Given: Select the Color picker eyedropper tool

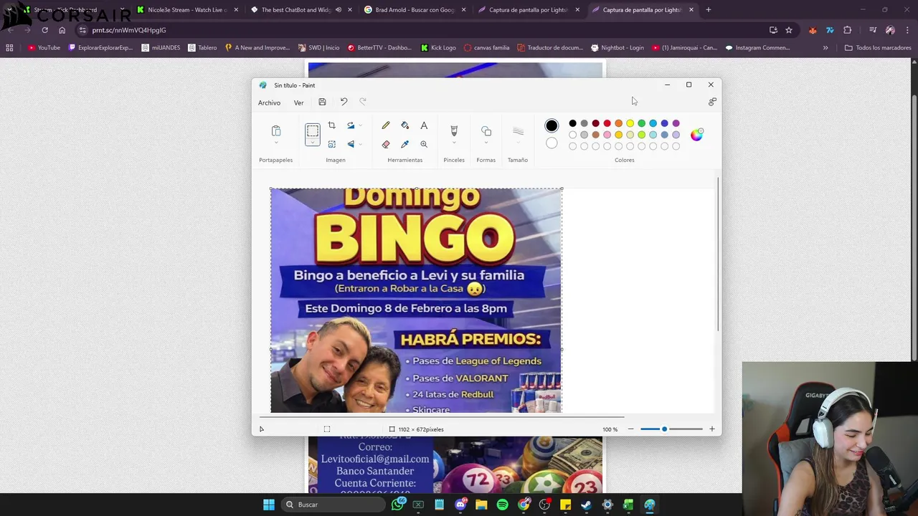Looking at the screenshot, I should point(404,144).
